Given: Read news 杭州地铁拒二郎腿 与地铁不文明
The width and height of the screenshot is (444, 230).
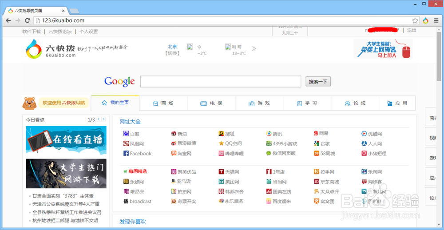Looking at the screenshot, I should click(x=65, y=221).
